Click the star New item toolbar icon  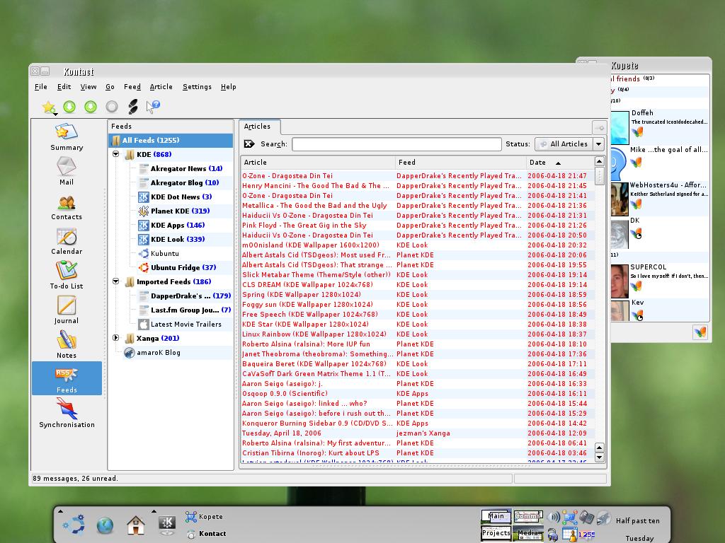coord(48,107)
